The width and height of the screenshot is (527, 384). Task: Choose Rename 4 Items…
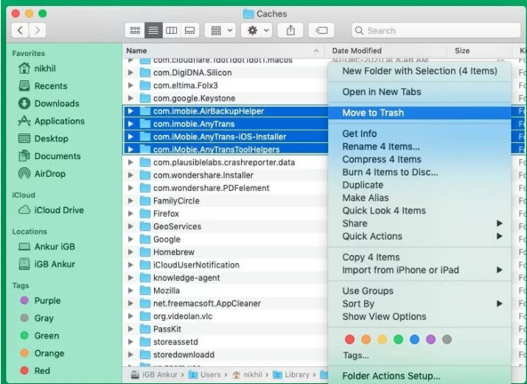tap(419, 147)
